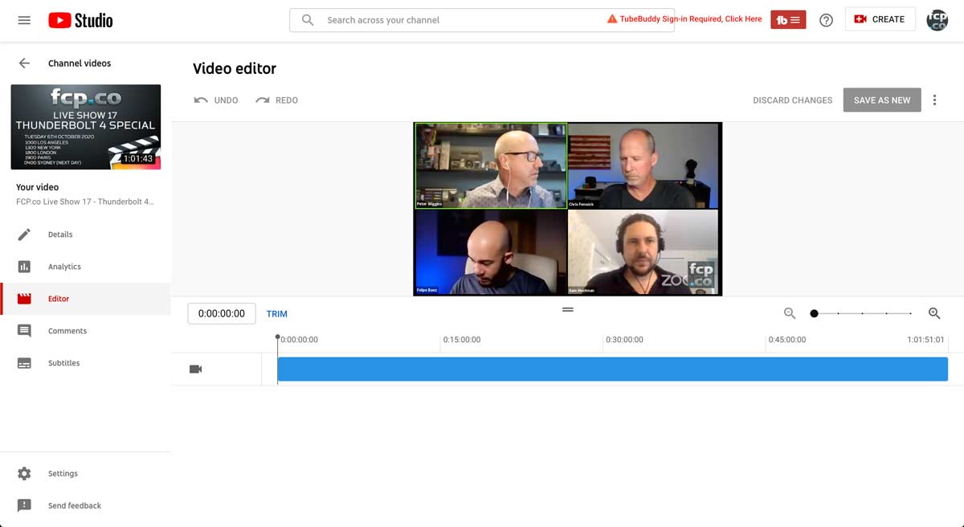Click Discard Changes

pos(793,100)
